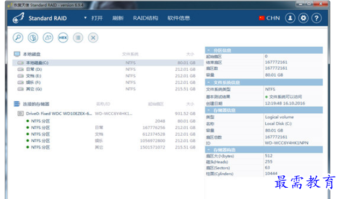Open the user account icon
Viewport: 340px width, 199px height.
pyautogui.click(x=290, y=18)
